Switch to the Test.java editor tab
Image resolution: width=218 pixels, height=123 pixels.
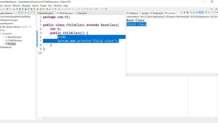pyautogui.click(x=81, y=13)
